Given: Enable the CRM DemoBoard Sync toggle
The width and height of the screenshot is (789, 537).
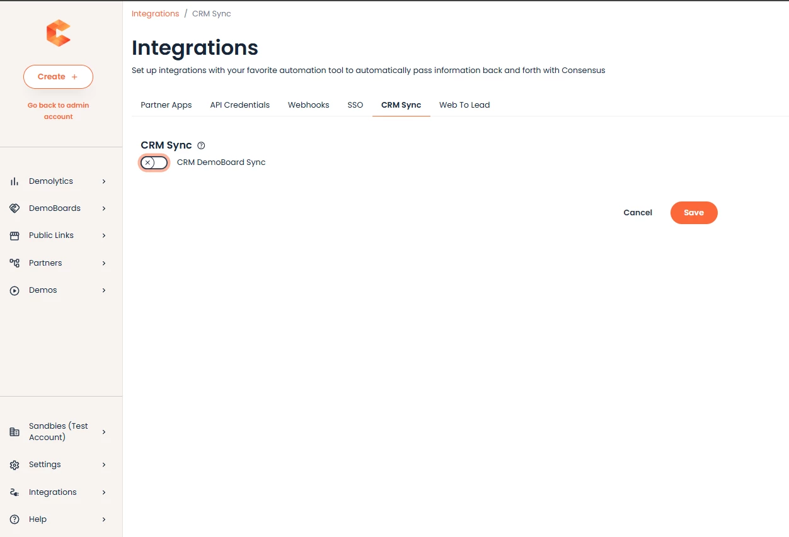Looking at the screenshot, I should (x=154, y=162).
